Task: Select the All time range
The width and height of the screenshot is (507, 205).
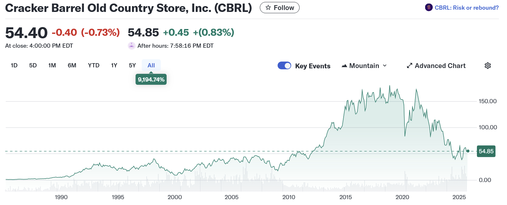Action: (151, 65)
